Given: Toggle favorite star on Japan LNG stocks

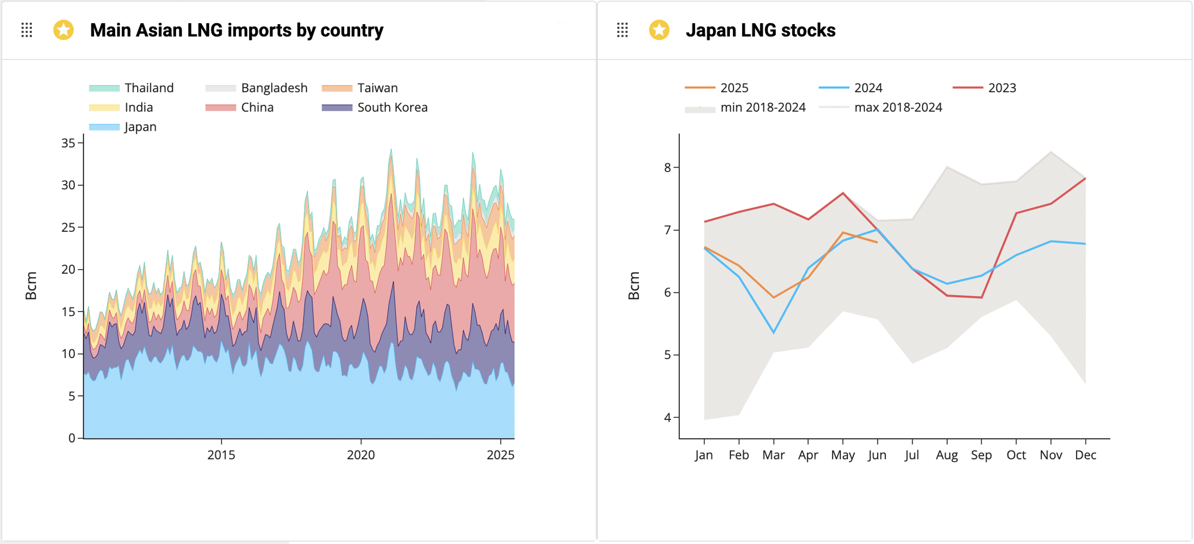Looking at the screenshot, I should pos(659,30).
